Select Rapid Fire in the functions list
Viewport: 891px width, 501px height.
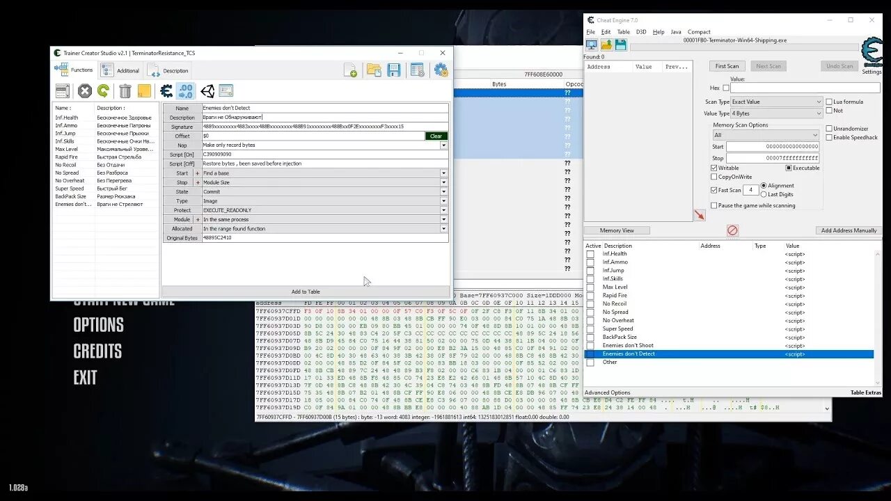[x=68, y=157]
